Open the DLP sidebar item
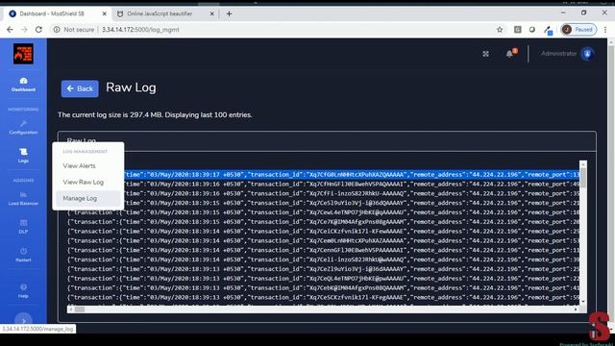615x346 pixels. (23, 227)
